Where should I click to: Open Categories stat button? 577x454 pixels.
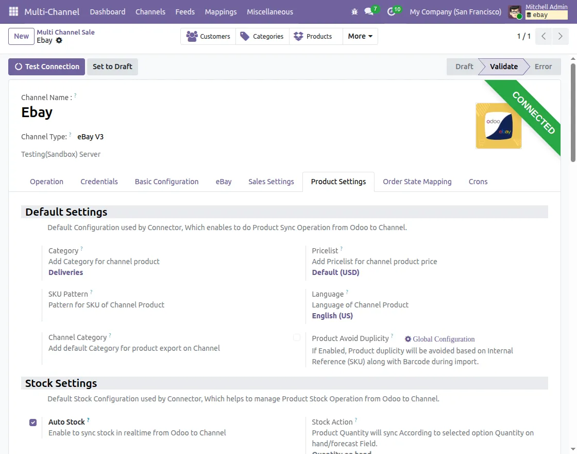(x=262, y=36)
